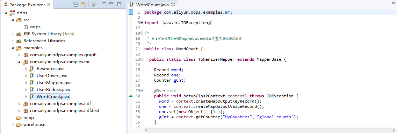Image resolution: width=397 pixels, height=134 pixels.
Task: Click the Resource.java file icon
Action: click(x=32, y=69)
